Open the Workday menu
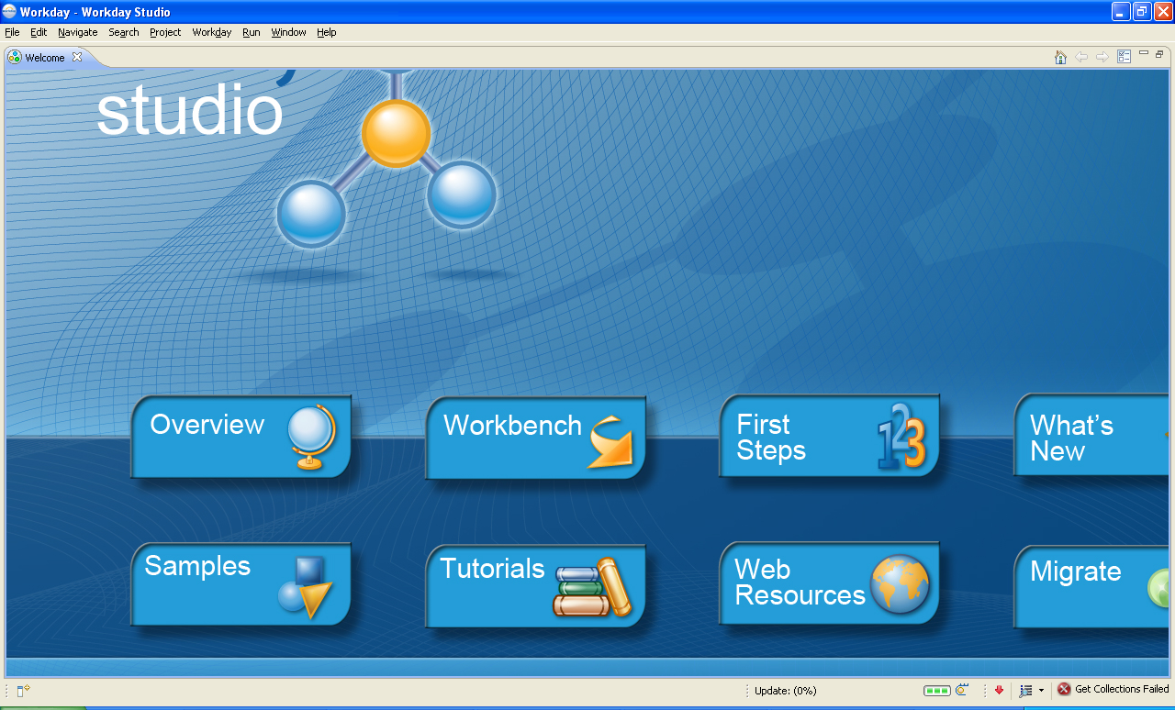Viewport: 1175px width, 710px height. pyautogui.click(x=211, y=32)
